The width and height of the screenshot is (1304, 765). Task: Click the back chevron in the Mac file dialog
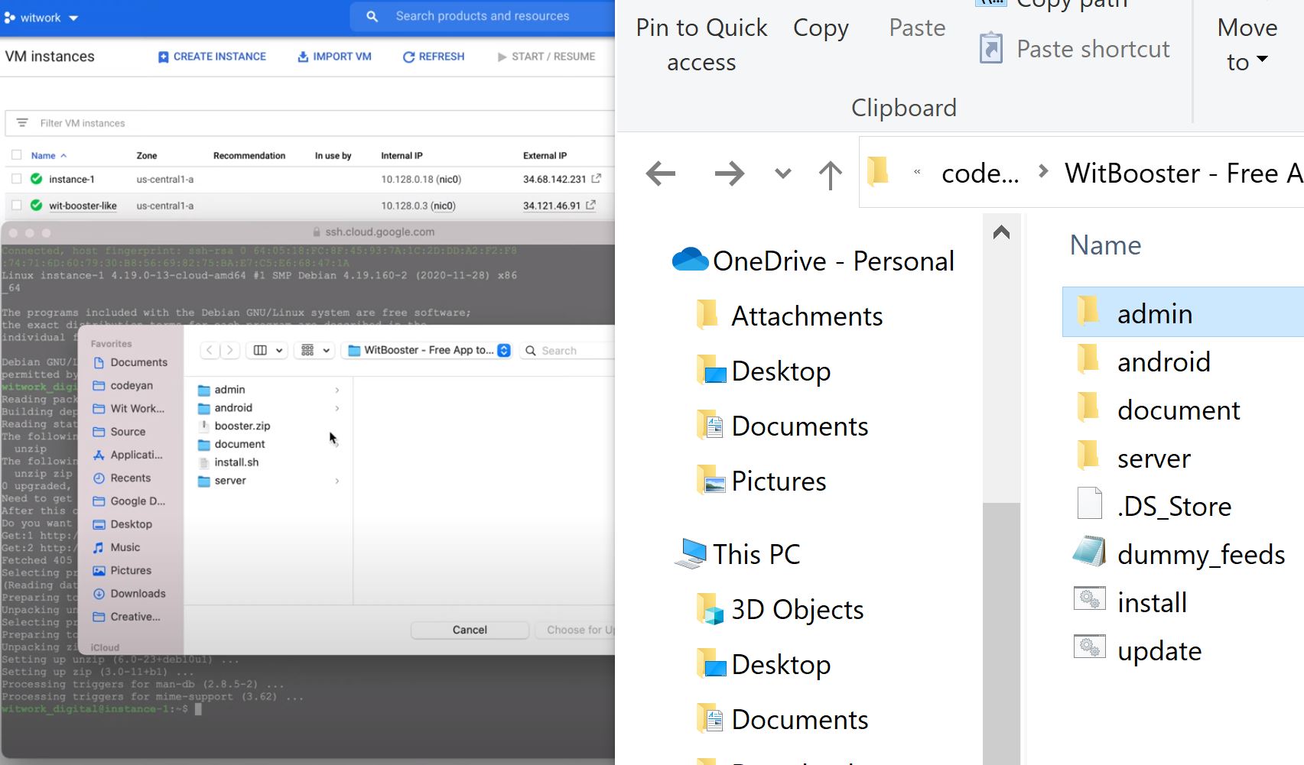[x=210, y=350]
